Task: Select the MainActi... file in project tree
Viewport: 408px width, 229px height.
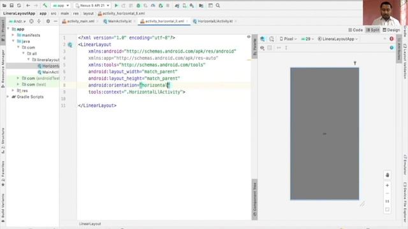Action: click(x=48, y=72)
